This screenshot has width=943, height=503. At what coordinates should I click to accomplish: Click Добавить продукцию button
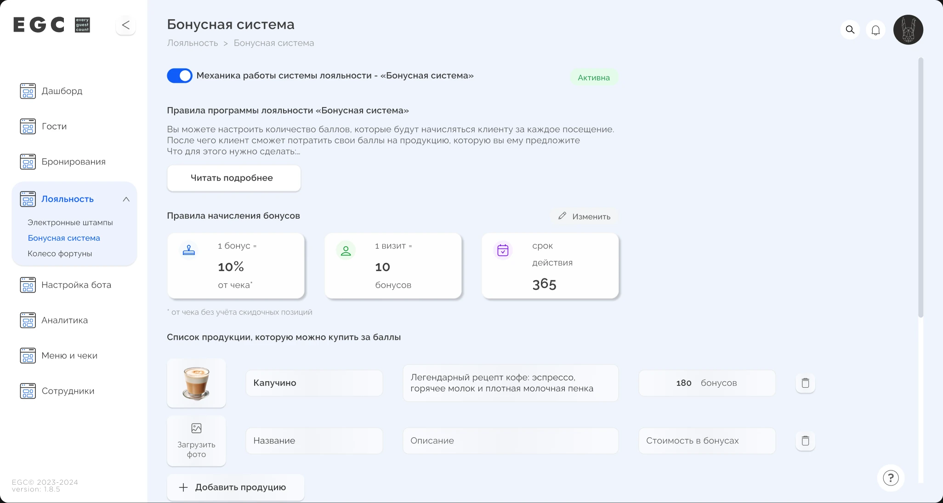236,487
